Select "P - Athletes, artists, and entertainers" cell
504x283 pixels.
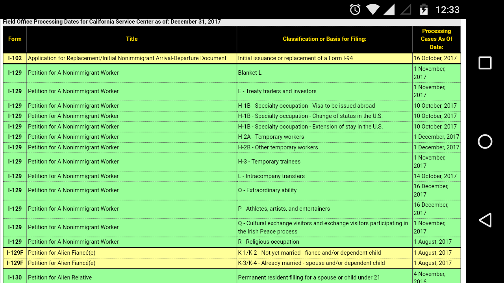pos(324,209)
